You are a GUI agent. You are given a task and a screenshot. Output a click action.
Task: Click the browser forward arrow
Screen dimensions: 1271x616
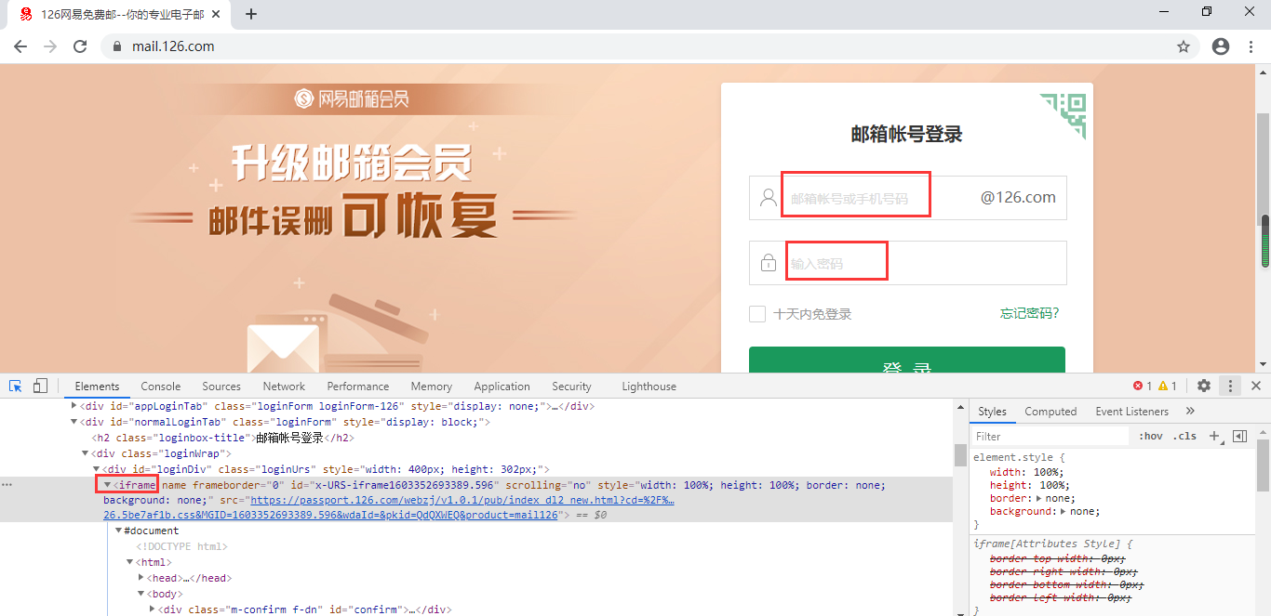pyautogui.click(x=50, y=46)
